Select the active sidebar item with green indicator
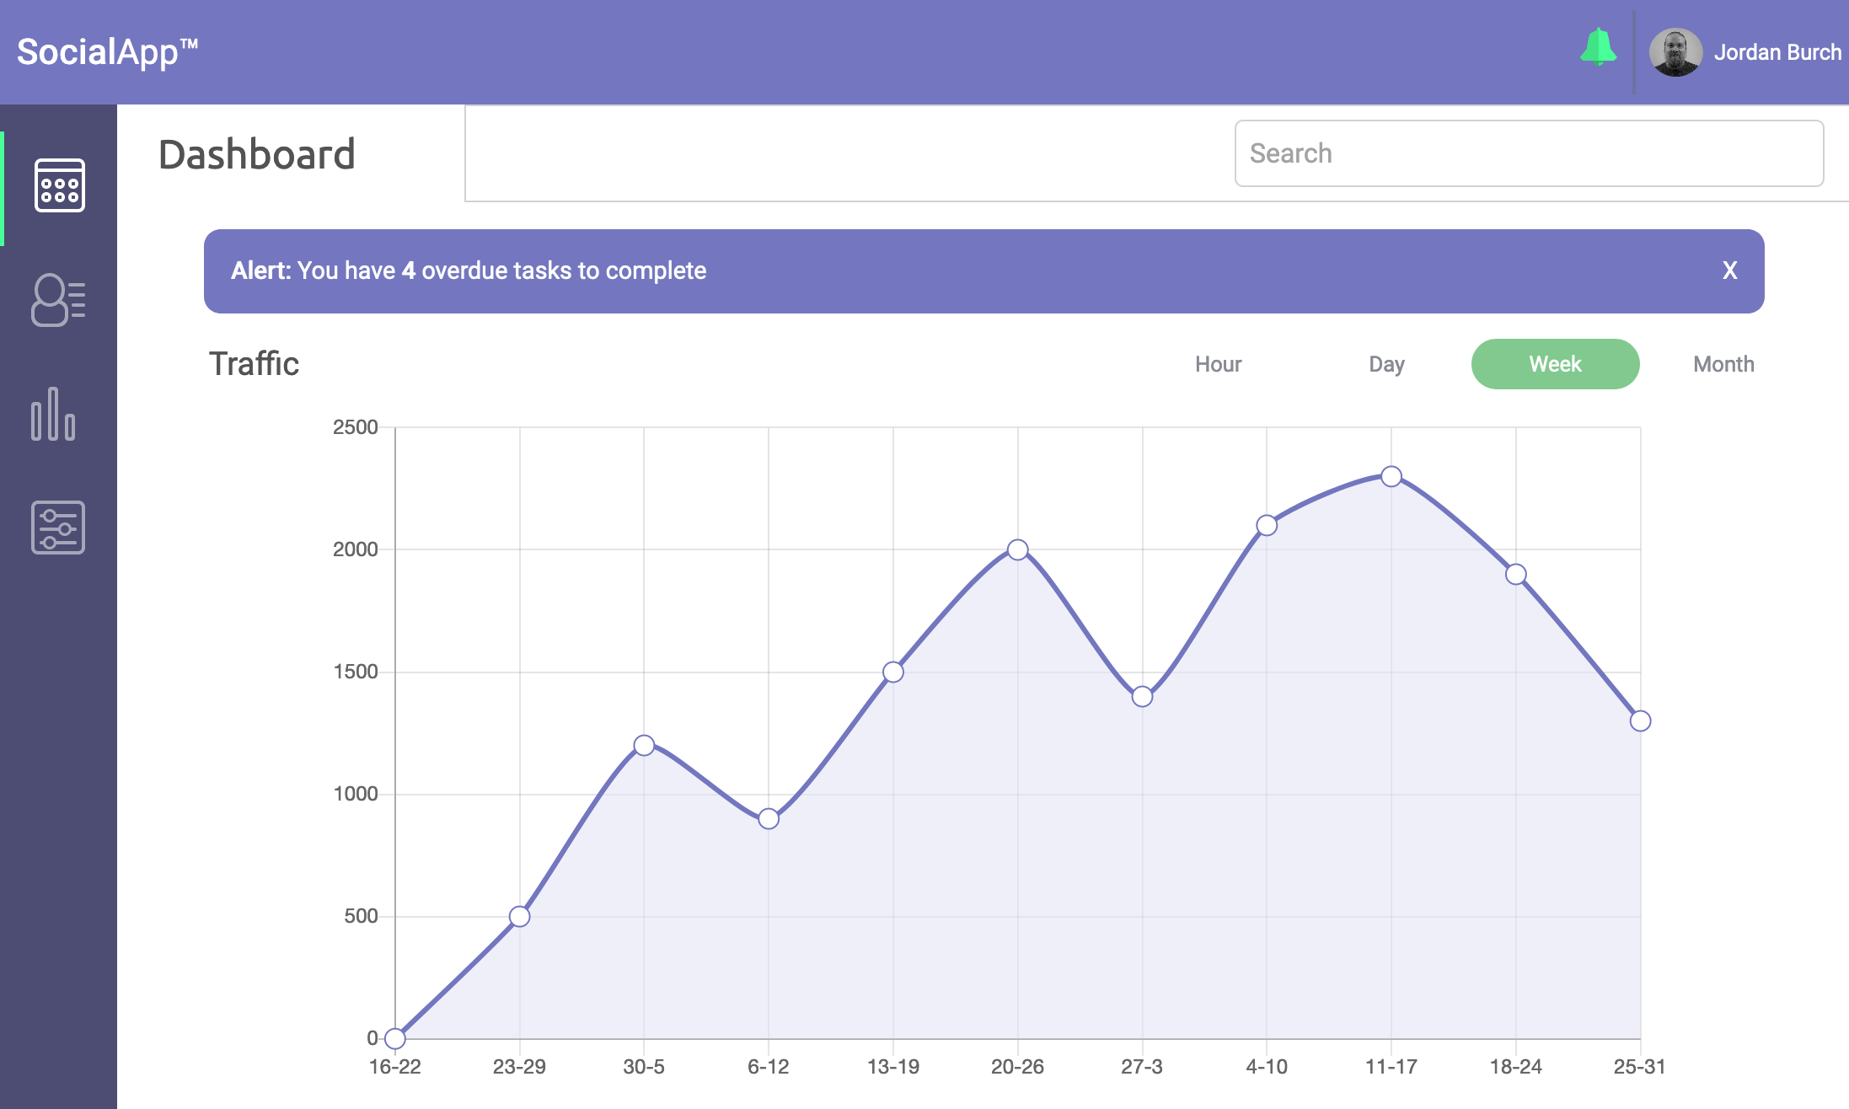1849x1109 pixels. [58, 186]
